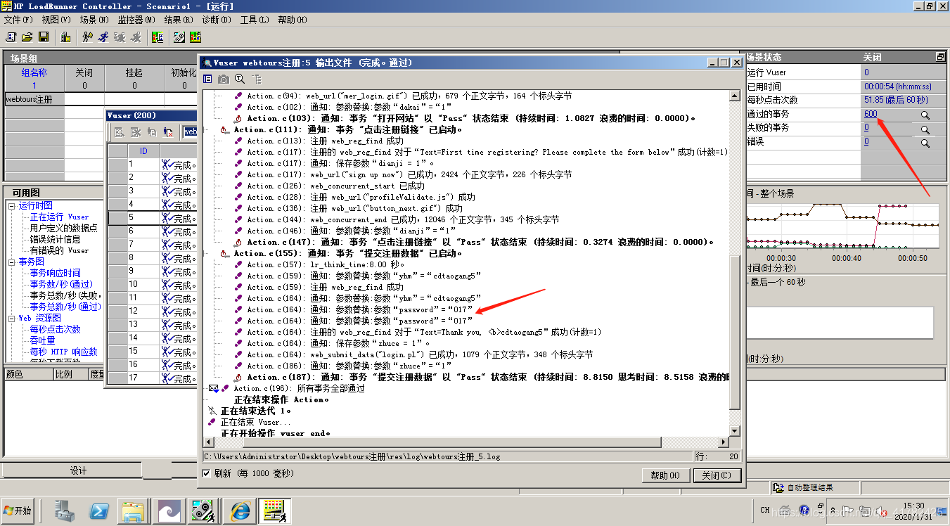Open 文件(F) menu
The height and width of the screenshot is (526, 950).
18,20
